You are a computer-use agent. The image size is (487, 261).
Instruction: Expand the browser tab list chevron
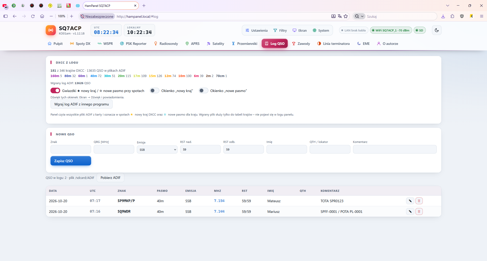447,6
